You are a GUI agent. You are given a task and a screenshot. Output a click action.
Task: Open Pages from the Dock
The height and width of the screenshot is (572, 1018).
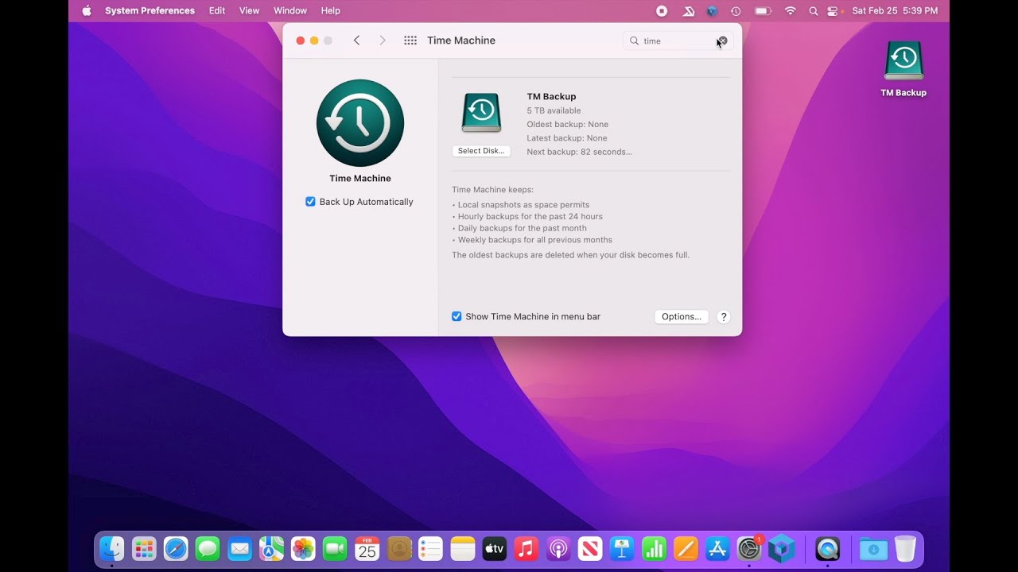tap(686, 548)
